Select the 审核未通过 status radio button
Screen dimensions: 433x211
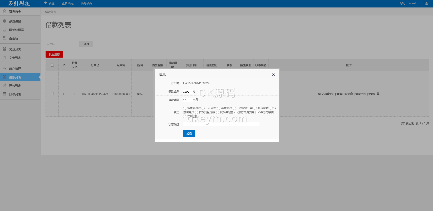tap(185, 108)
